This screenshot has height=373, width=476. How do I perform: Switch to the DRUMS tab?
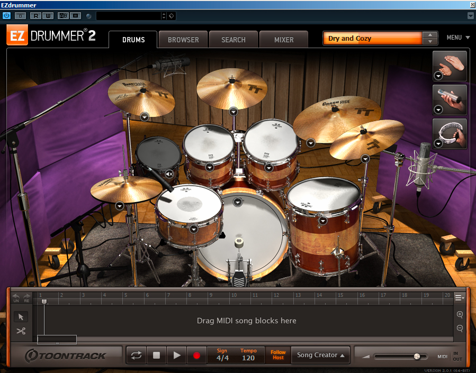click(133, 40)
